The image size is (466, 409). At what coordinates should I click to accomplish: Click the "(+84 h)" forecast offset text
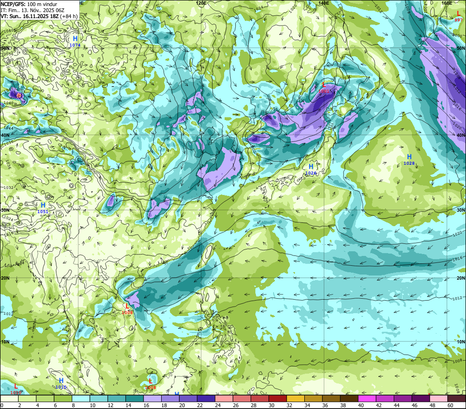point(69,16)
